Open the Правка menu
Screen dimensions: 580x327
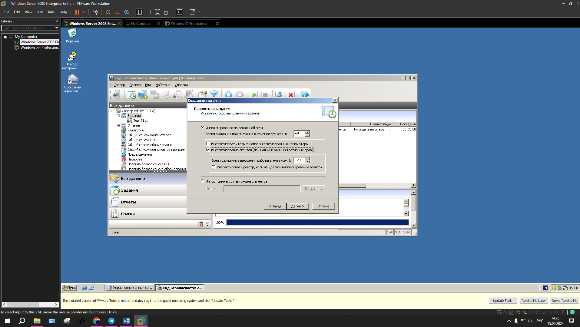click(135, 85)
